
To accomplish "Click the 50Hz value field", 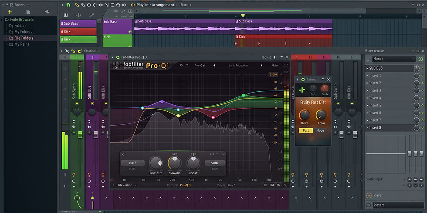I will tap(215, 163).
